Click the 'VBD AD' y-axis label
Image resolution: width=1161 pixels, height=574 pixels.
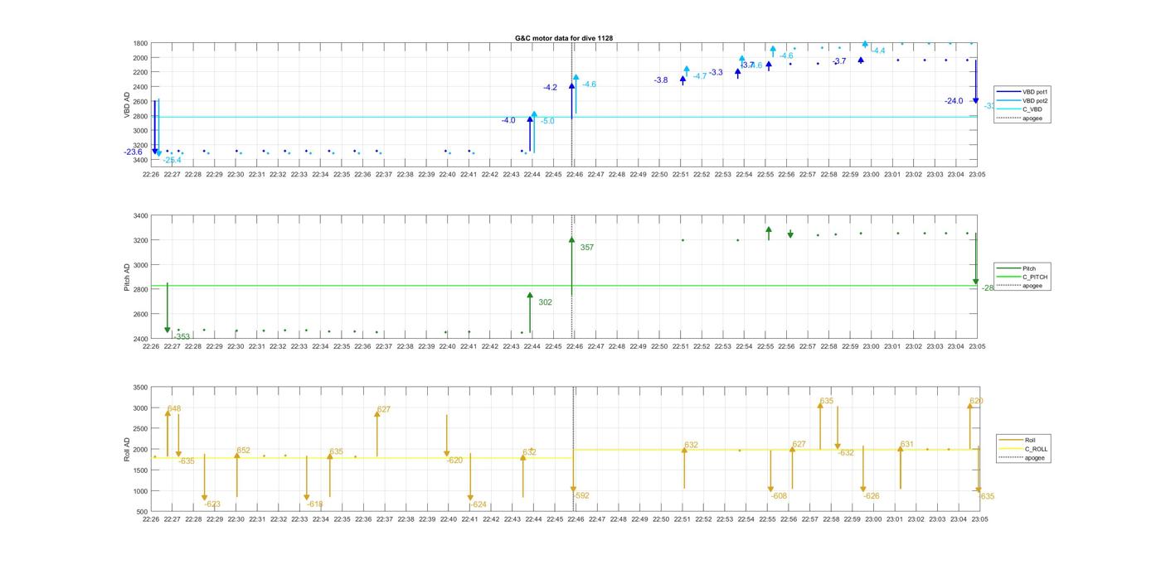pos(127,104)
